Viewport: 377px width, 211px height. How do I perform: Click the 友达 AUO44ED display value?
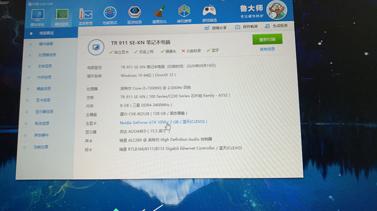pos(145,131)
